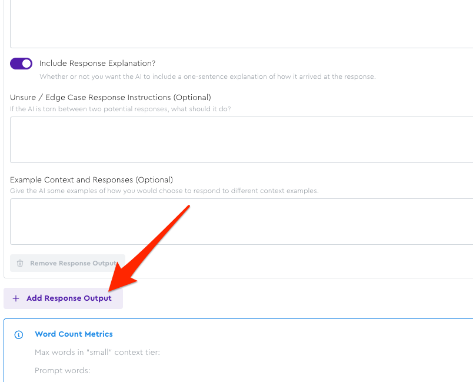Screen dimensions: 473x382
Task: Click inside the partially visible top text area
Action: tap(241, 24)
